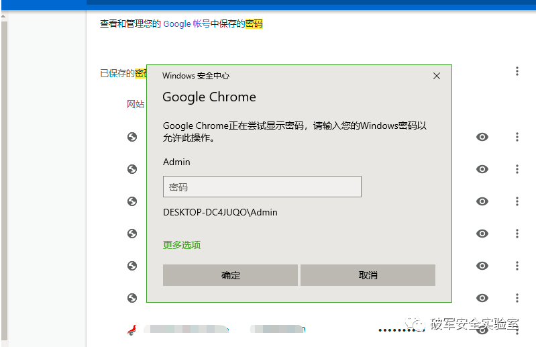Open more actions menu for fifth saved site

click(x=517, y=266)
